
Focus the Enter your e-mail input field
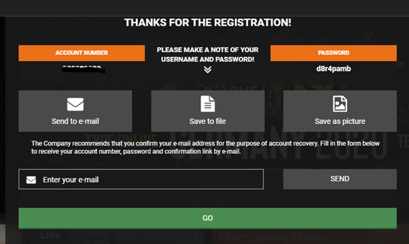pyautogui.click(x=141, y=179)
